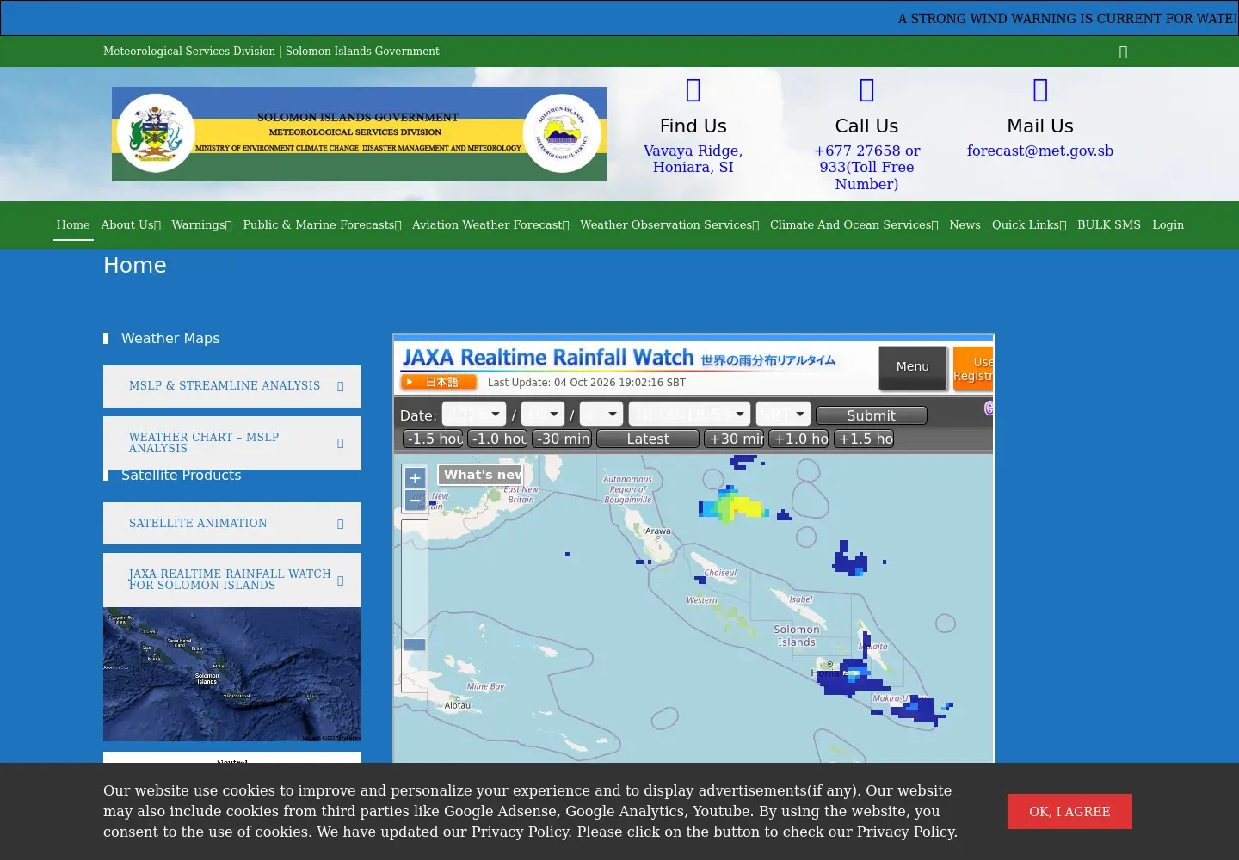Zoom in on the rainfall map
Viewport: 1239px width, 860px height.
(415, 478)
